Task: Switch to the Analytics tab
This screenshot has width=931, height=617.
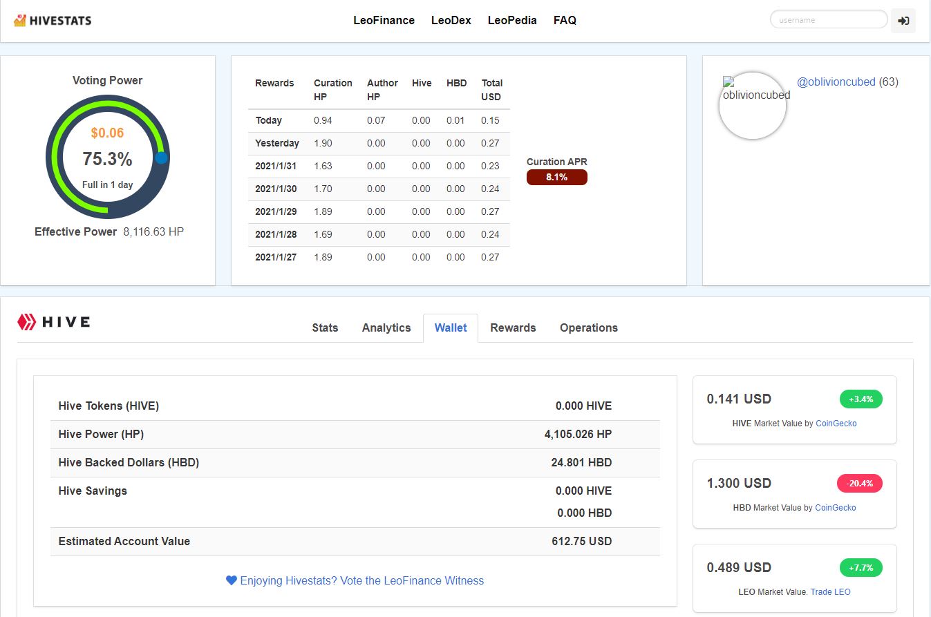Action: click(x=386, y=328)
